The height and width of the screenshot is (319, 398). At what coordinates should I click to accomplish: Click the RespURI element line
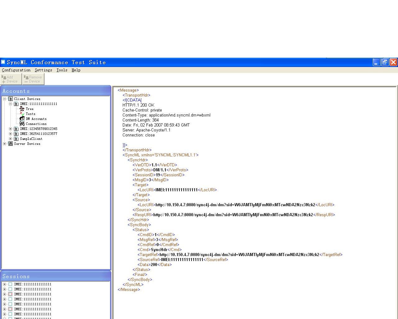(234, 215)
